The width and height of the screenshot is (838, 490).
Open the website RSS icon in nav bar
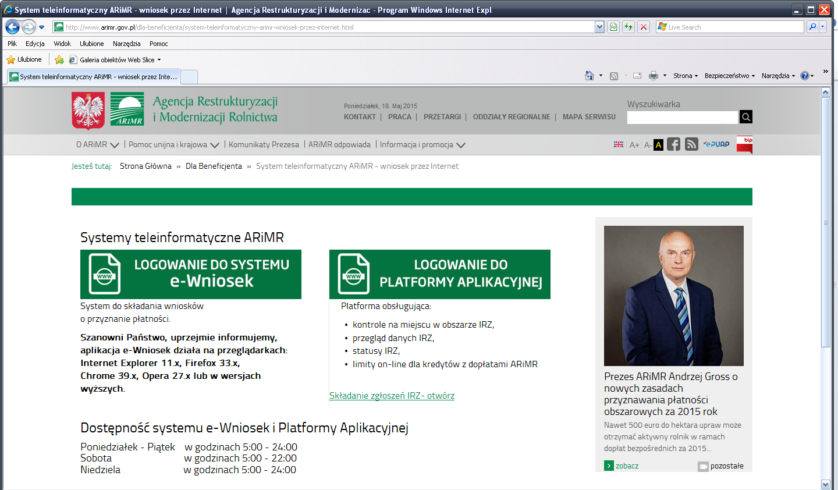tap(691, 144)
